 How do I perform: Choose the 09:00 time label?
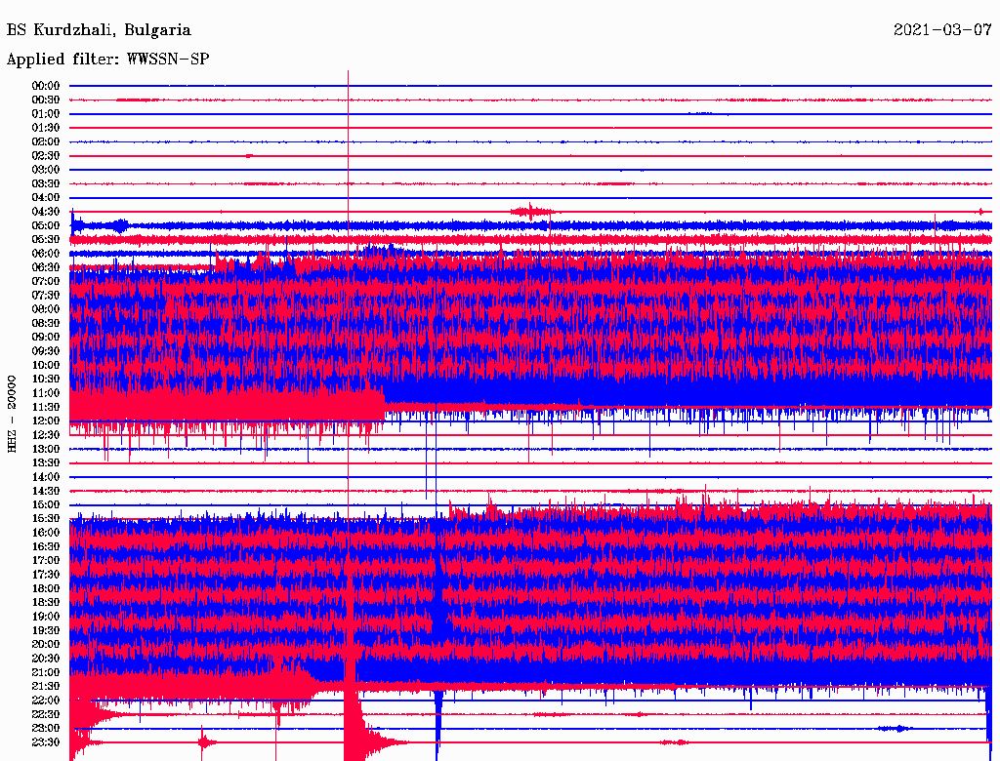pos(46,337)
